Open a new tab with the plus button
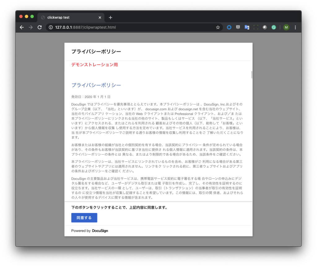 [x=111, y=18]
